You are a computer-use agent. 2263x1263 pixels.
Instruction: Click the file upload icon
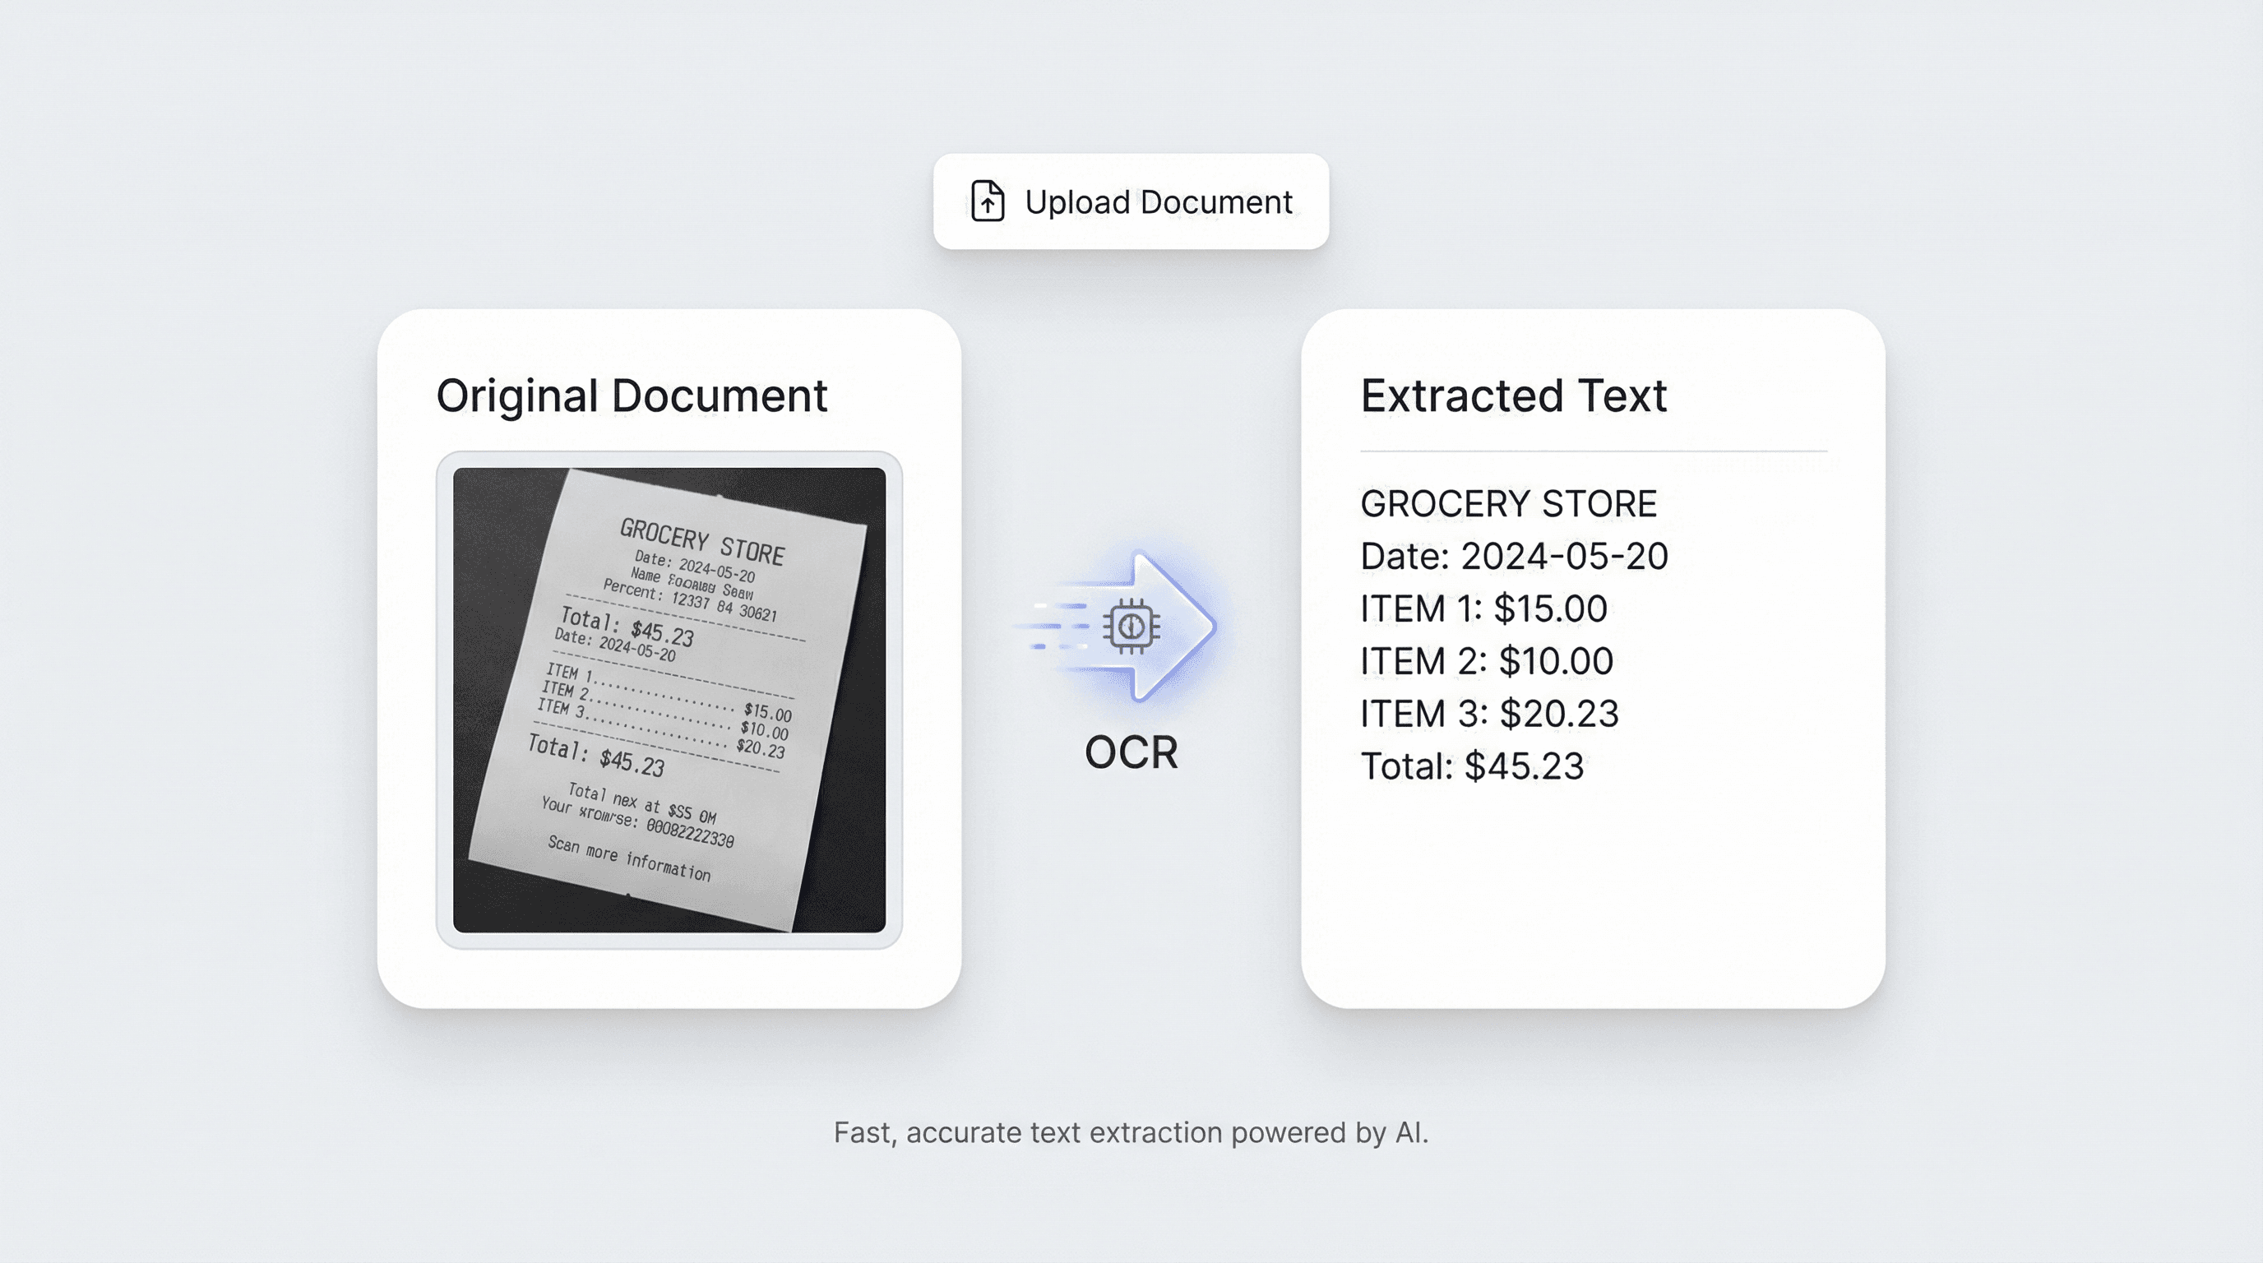(988, 201)
